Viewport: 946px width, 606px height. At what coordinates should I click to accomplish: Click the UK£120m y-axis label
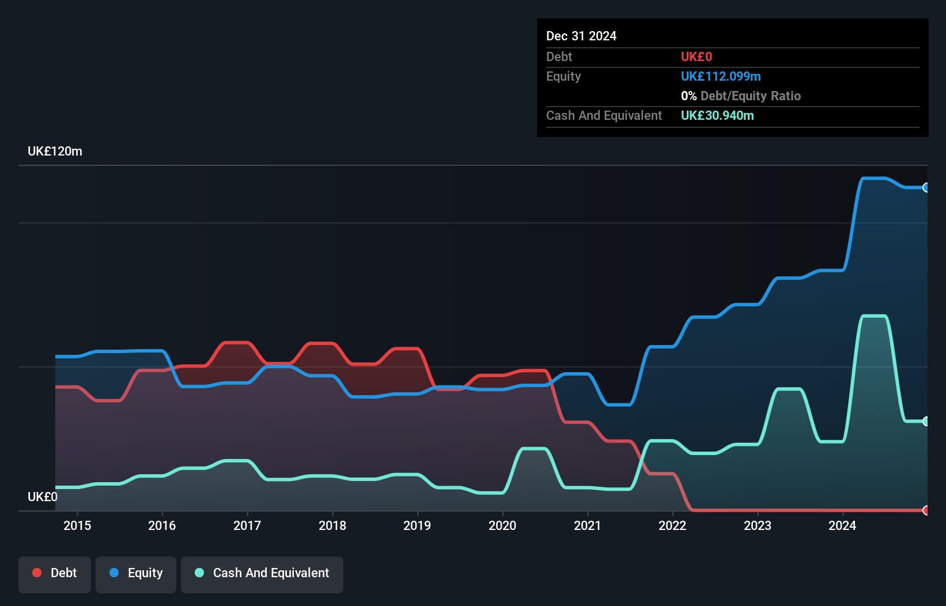pyautogui.click(x=55, y=151)
